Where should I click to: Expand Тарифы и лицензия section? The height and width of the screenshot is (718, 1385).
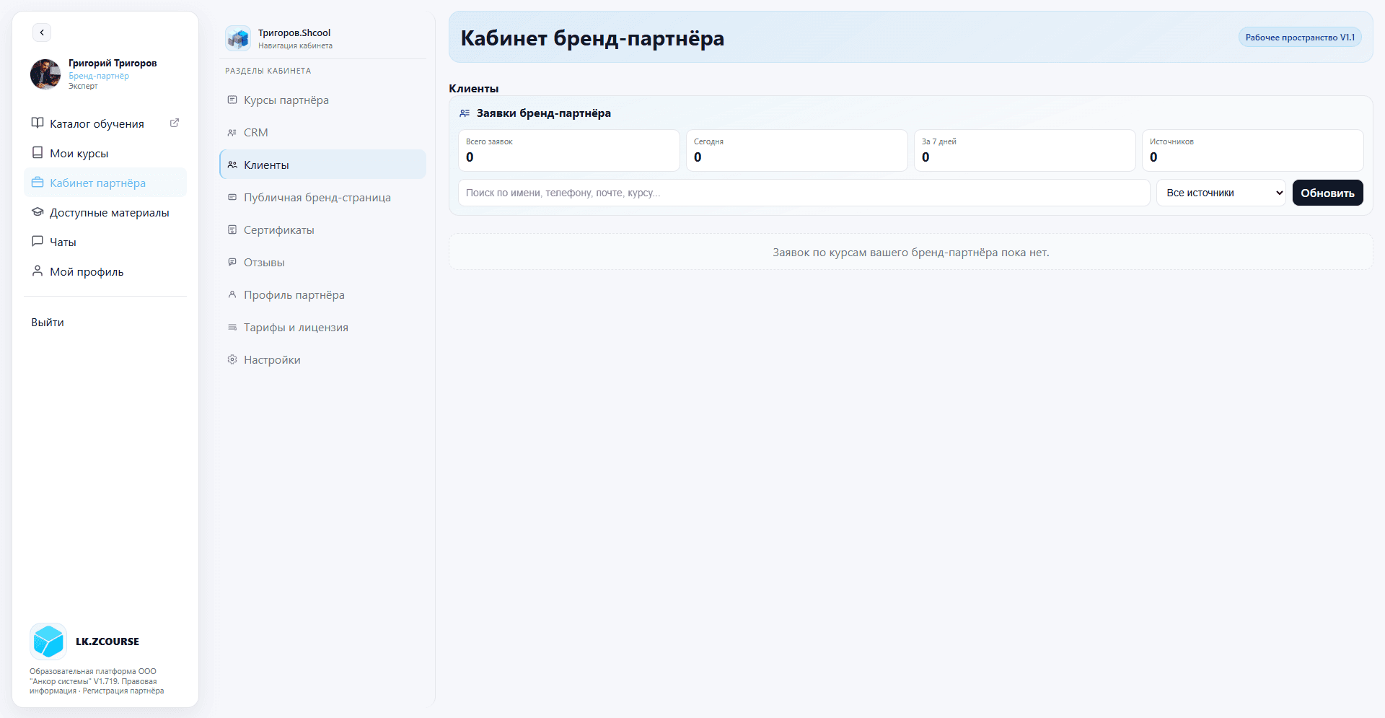(x=296, y=327)
